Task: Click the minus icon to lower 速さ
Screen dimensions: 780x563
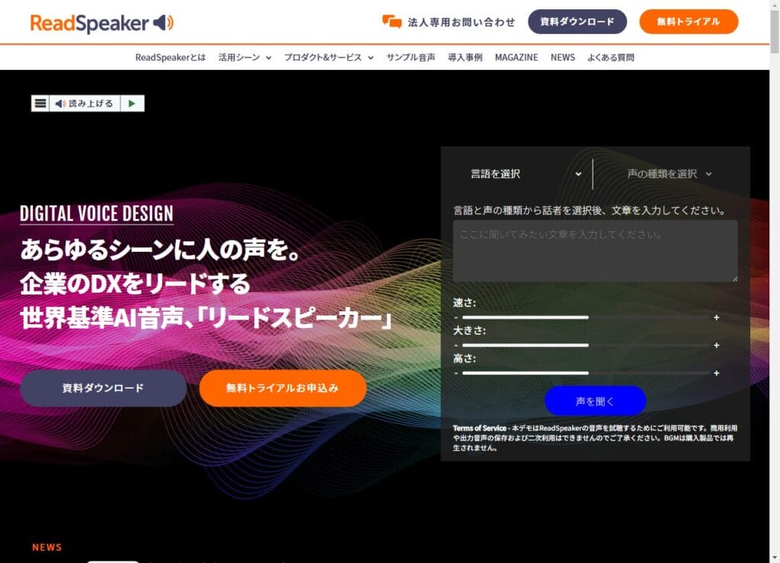Action: tap(457, 318)
